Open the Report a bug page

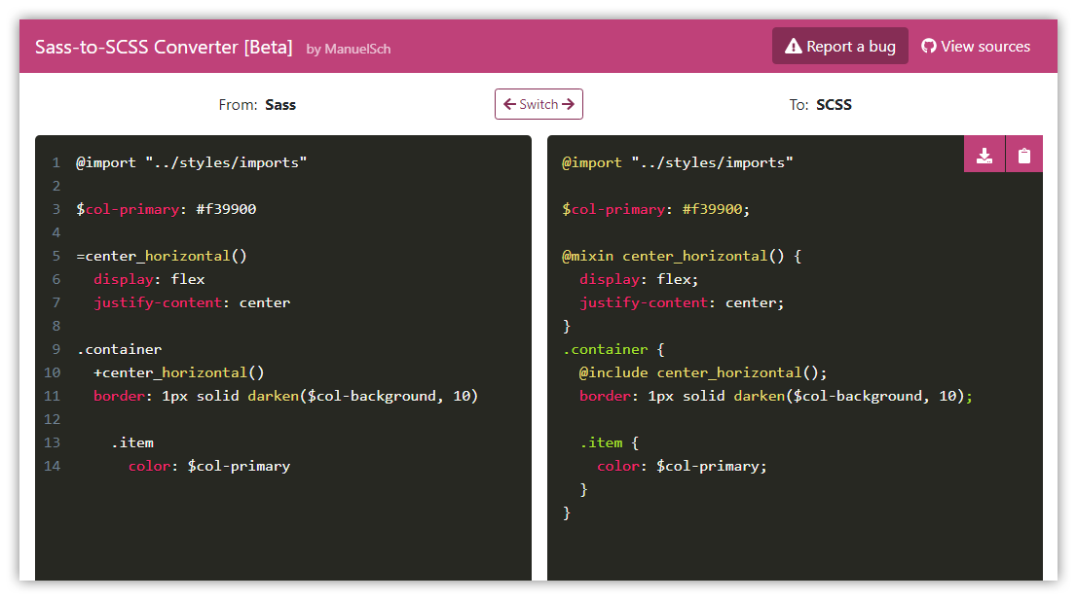click(x=840, y=46)
